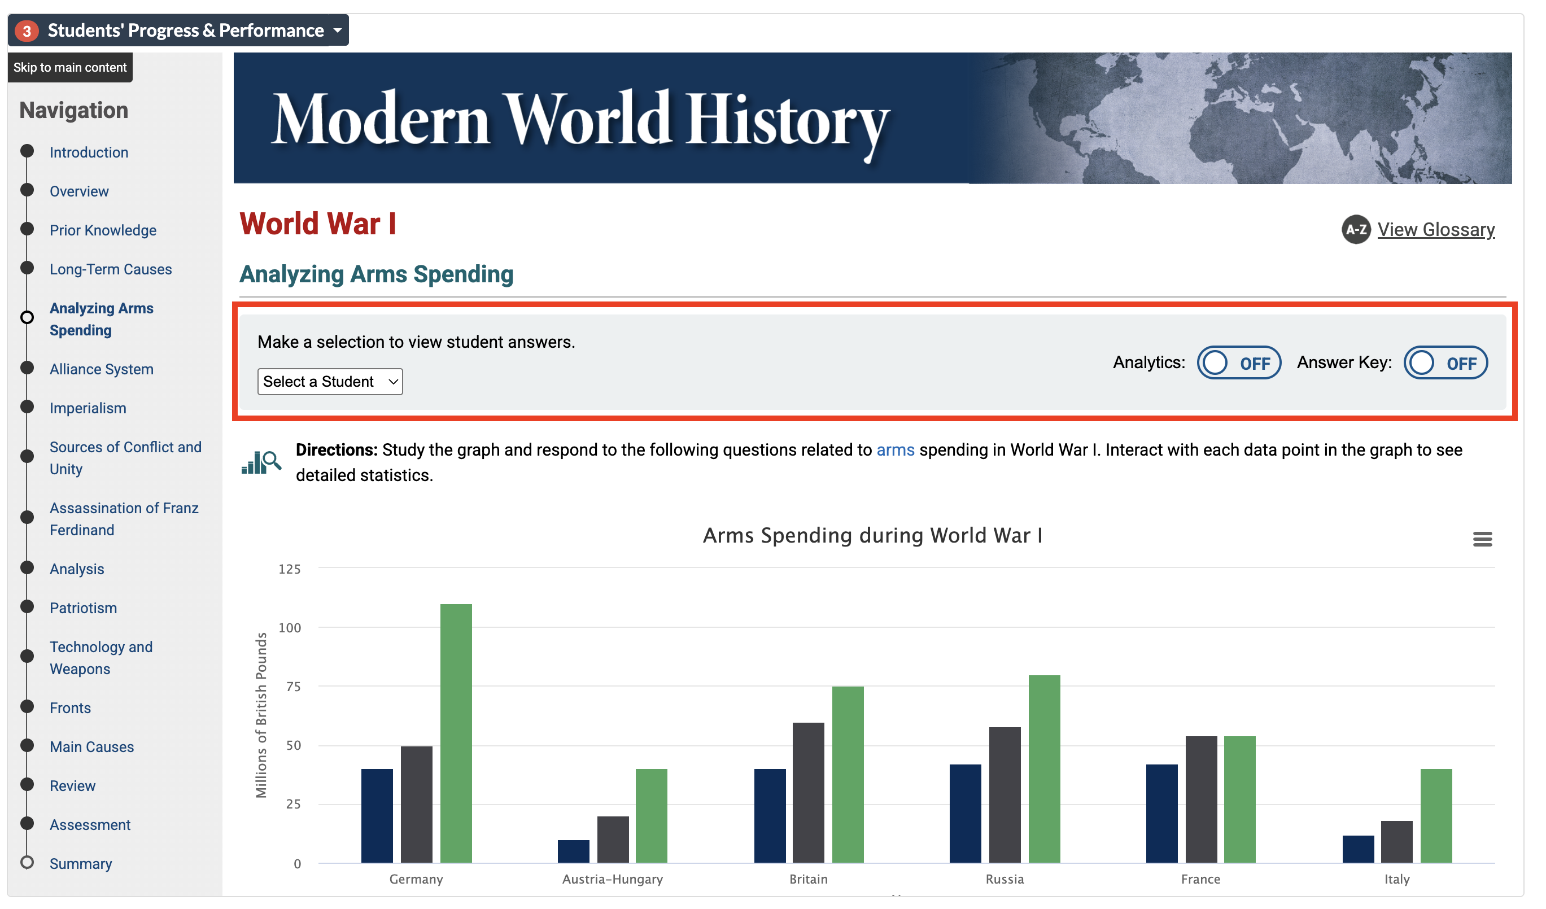Image resolution: width=1546 pixels, height=909 pixels.
Task: Click the red notification badge showing 3
Action: pyautogui.click(x=27, y=30)
